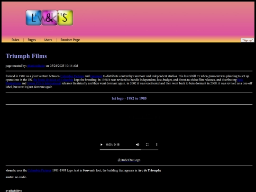256x192 pixels.
Task: Follow the Columbia Pictures link in the description
Action: coord(72,76)
